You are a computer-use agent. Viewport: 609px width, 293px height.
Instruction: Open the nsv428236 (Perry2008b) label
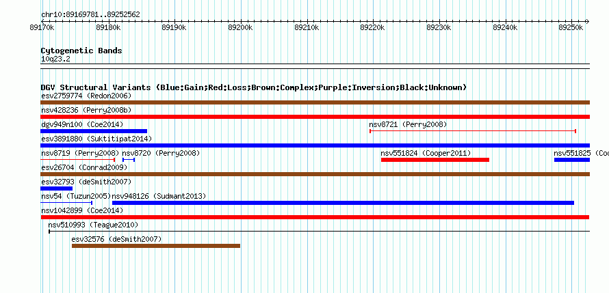pyautogui.click(x=86, y=110)
